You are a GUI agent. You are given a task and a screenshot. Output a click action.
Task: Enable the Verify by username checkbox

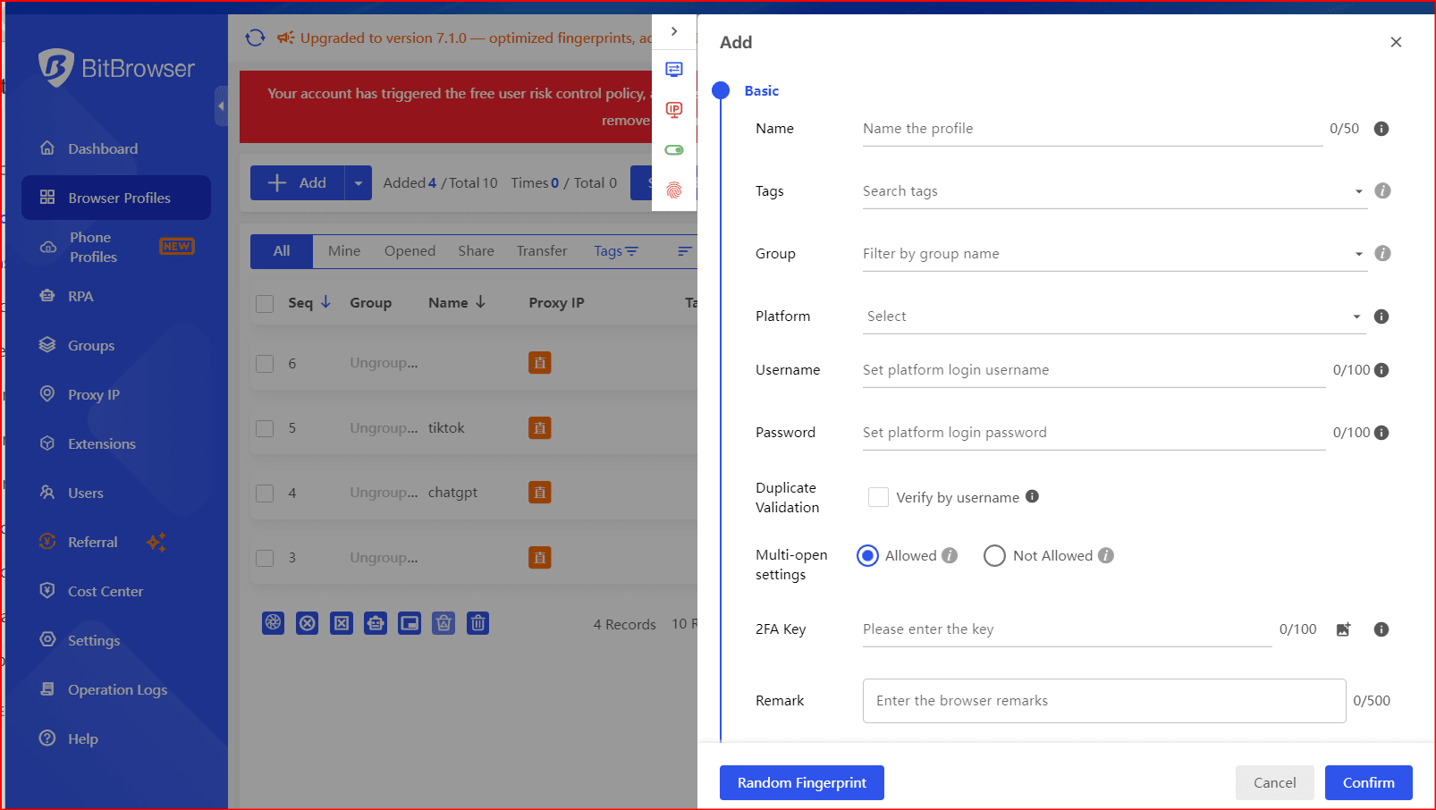(878, 497)
